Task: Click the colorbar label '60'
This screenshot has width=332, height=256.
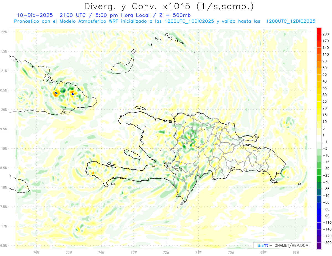Action: point(325,68)
